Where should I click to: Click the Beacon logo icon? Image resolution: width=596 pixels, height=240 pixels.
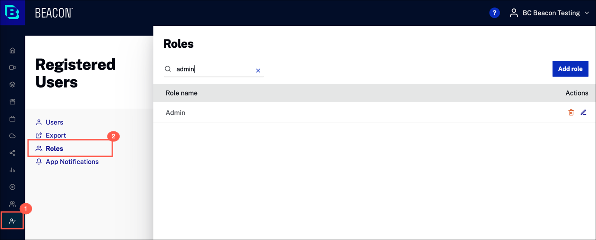pyautogui.click(x=12, y=13)
